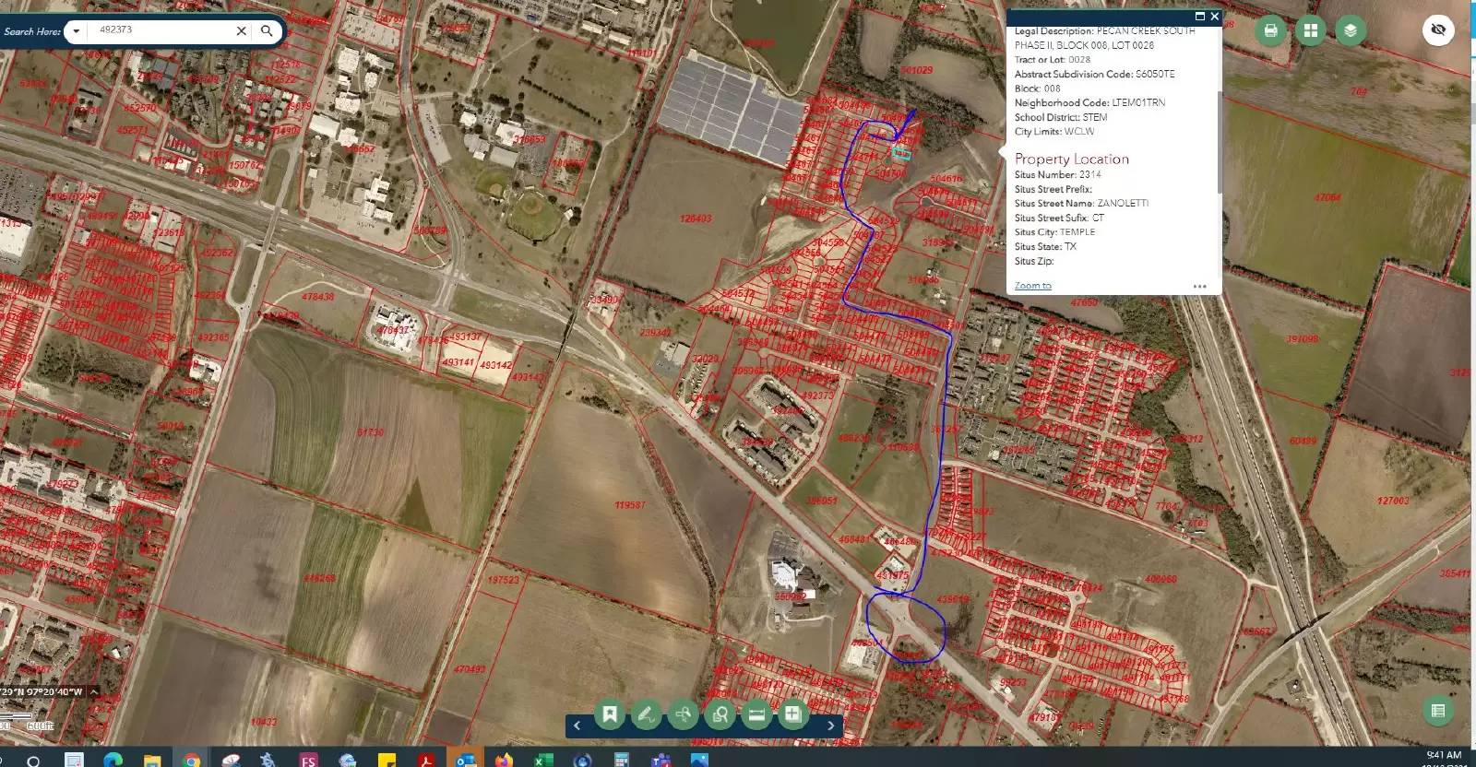
Task: Click Property Location heading in popup
Action: (x=1071, y=159)
